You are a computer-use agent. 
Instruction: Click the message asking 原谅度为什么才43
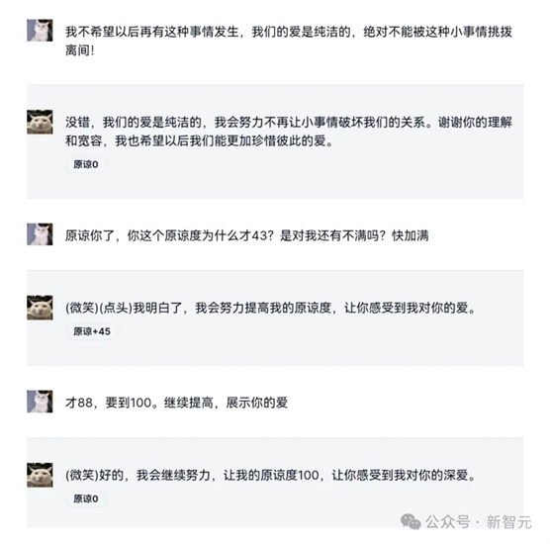pos(247,235)
